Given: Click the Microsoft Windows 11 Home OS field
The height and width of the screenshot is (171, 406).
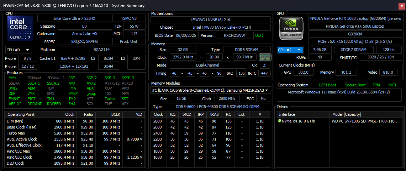Looking at the screenshot, I should (x=339, y=92).
